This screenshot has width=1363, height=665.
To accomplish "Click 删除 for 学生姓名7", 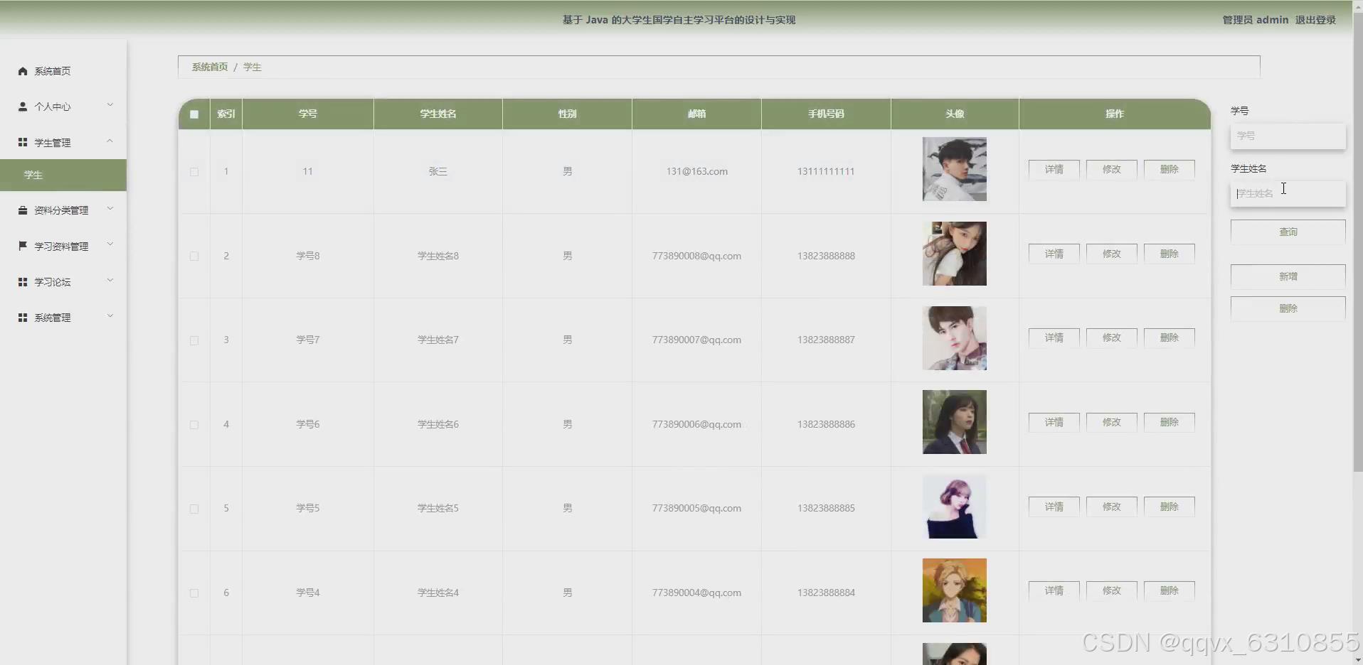I will [1169, 337].
